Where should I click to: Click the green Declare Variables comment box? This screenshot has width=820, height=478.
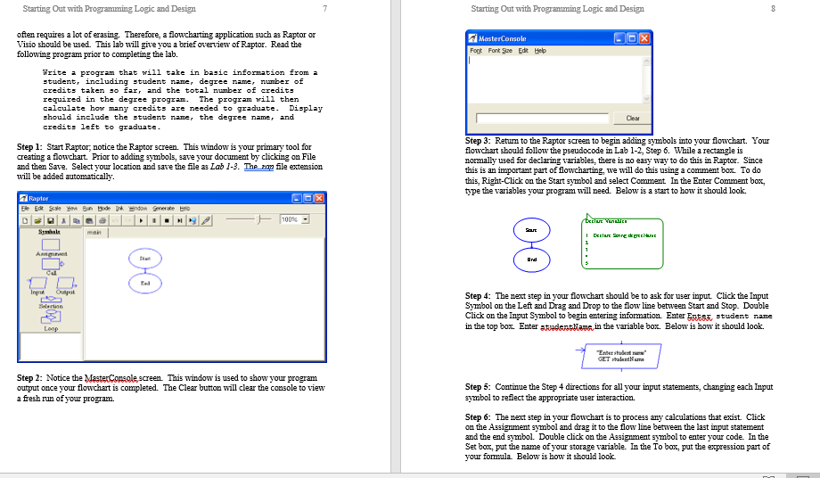(x=622, y=243)
